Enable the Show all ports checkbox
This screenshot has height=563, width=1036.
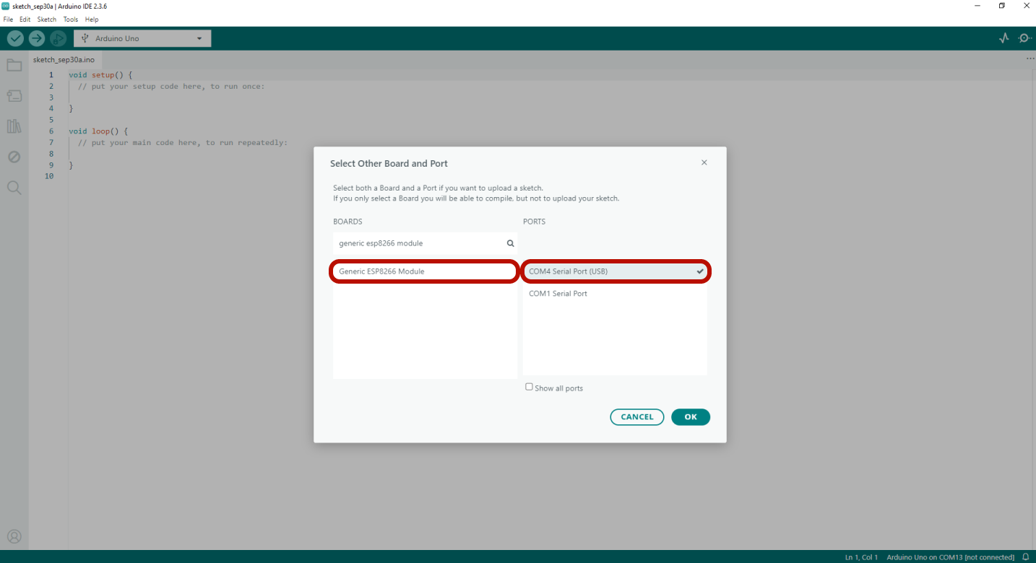point(529,387)
